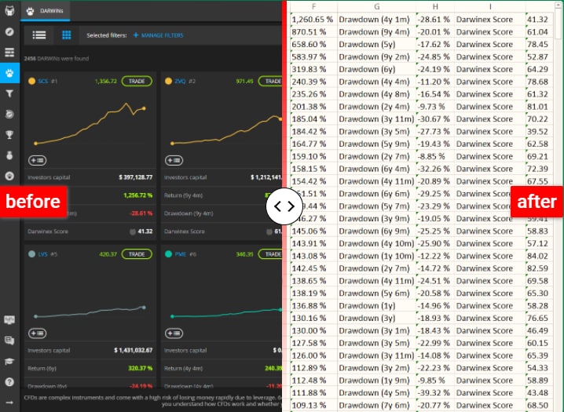
Task: Open the trophy icon in sidebar
Action: pos(9,135)
